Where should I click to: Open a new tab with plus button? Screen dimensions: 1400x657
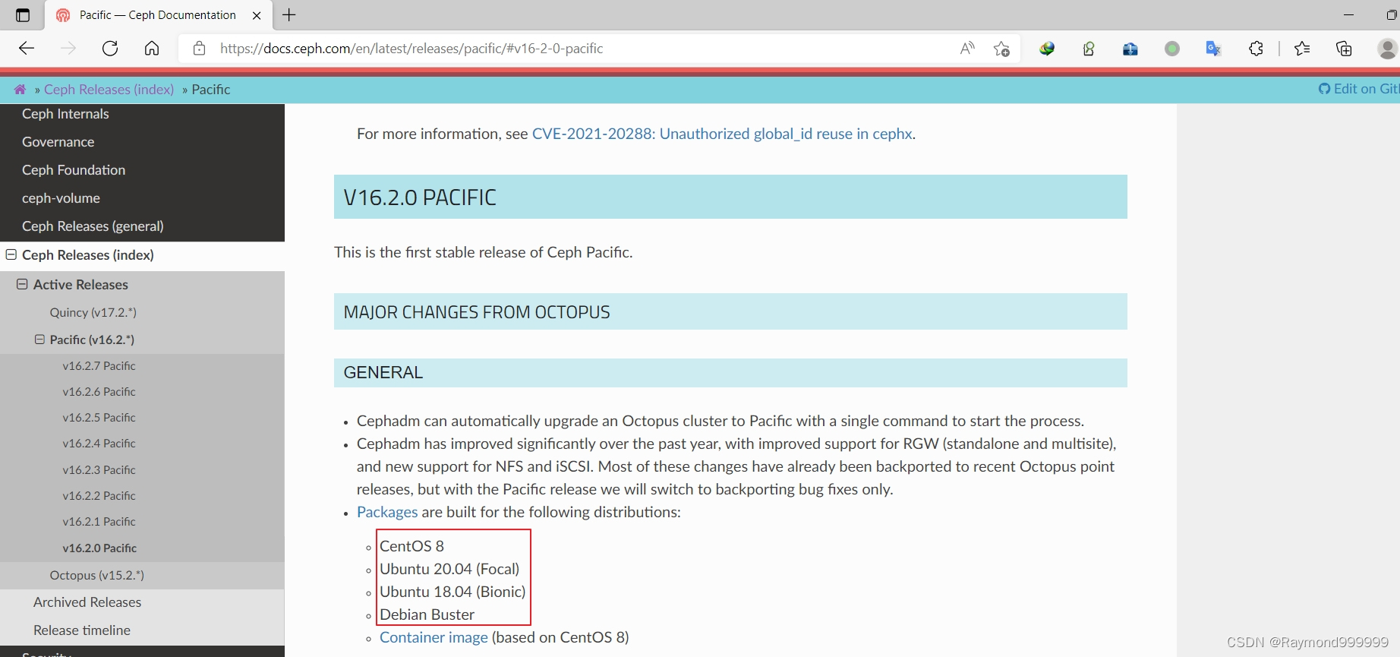[289, 15]
